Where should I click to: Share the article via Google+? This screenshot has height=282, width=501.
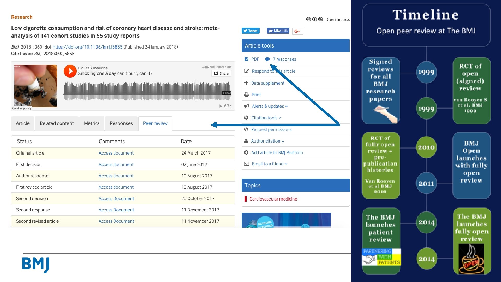[297, 31]
